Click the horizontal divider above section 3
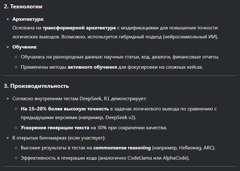This screenshot has width=240, height=171. pyautogui.click(x=120, y=75)
